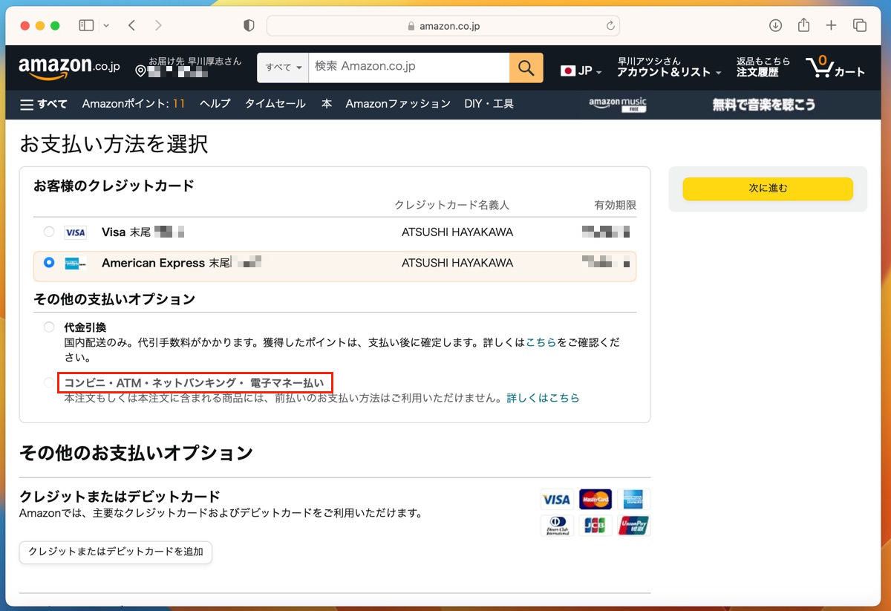Reload the page with the refresh icon
This screenshot has width=891, height=611.
tap(610, 25)
